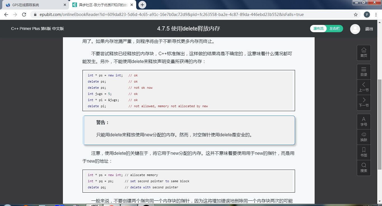Open 首页 home icon in right sidebar
Screen dimensions: 382x206
tap(364, 53)
